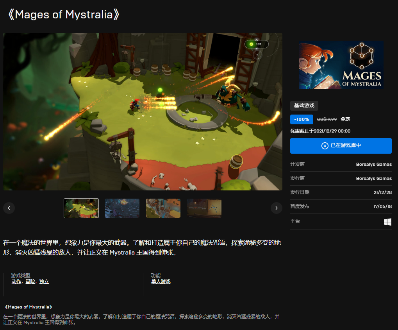The width and height of the screenshot is (398, 330).
Task: Click the Windows platform icon
Action: 387,222
